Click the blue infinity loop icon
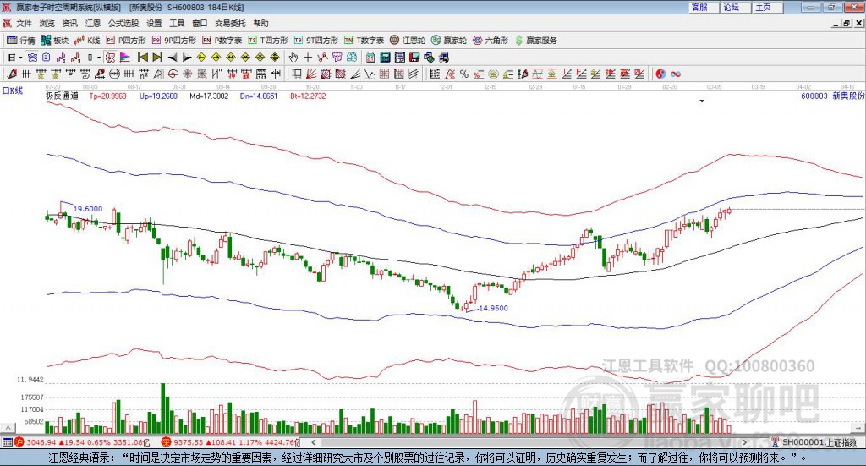Image resolution: width=866 pixels, height=466 pixels. pos(675,74)
